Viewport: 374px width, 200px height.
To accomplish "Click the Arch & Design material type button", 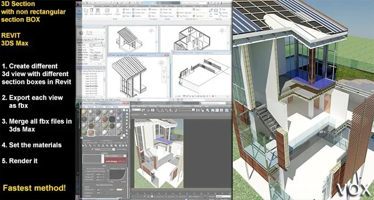I will [x=122, y=149].
